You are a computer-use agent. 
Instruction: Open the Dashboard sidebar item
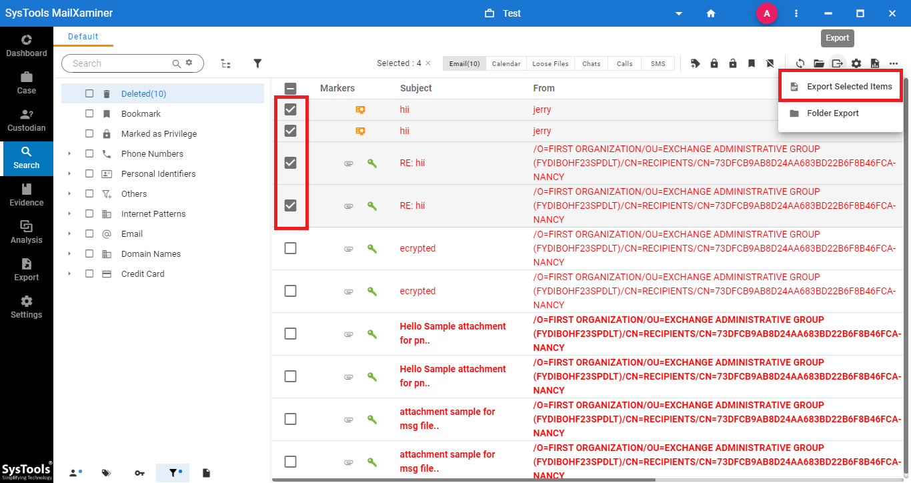(27, 46)
